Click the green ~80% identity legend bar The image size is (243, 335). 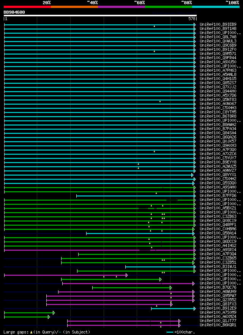coord(169,7)
